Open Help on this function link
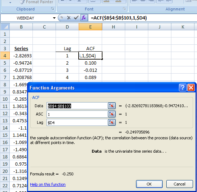The width and height of the screenshot is (197, 192). (48, 184)
